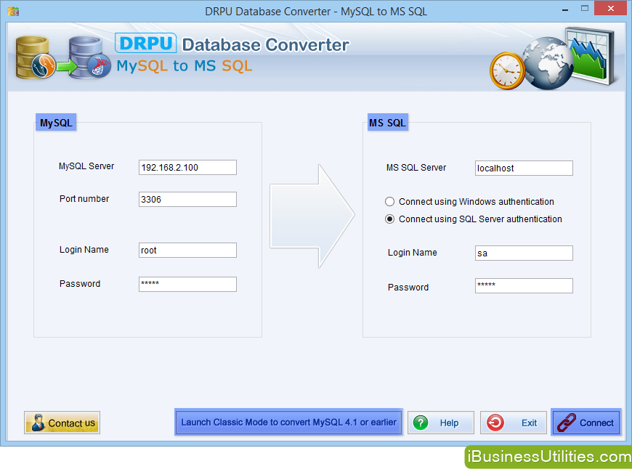632x472 pixels.
Task: Minimize the Database Converter window
Action: (565, 9)
